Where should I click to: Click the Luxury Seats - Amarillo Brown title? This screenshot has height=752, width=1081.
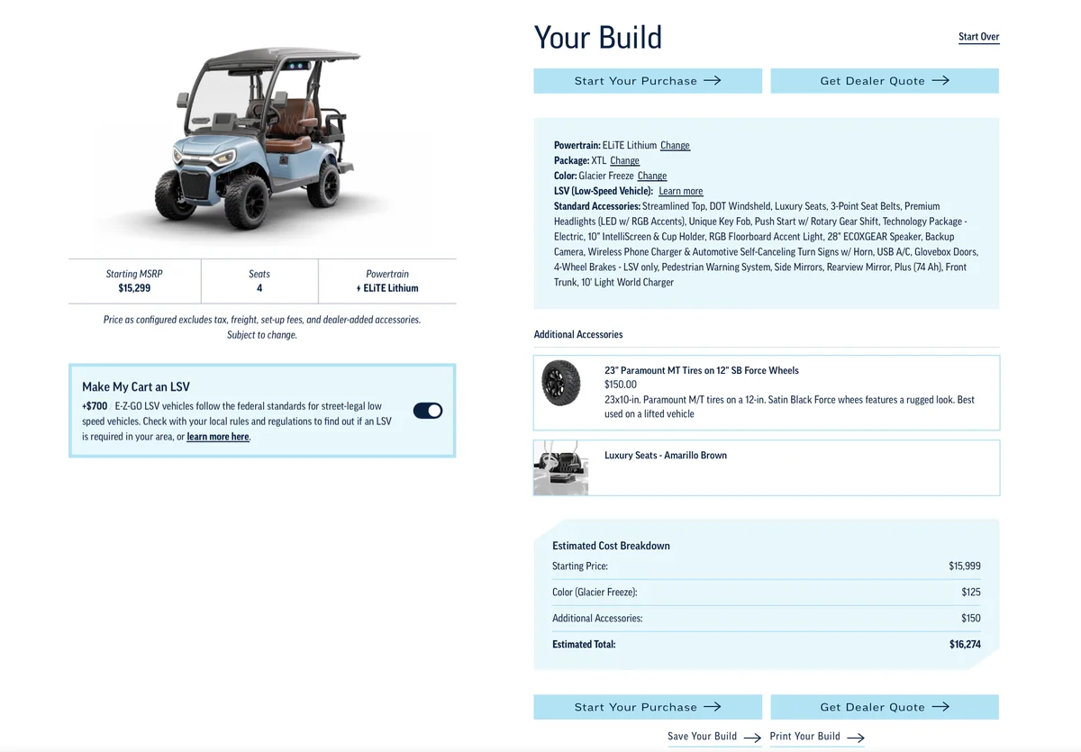click(x=666, y=455)
